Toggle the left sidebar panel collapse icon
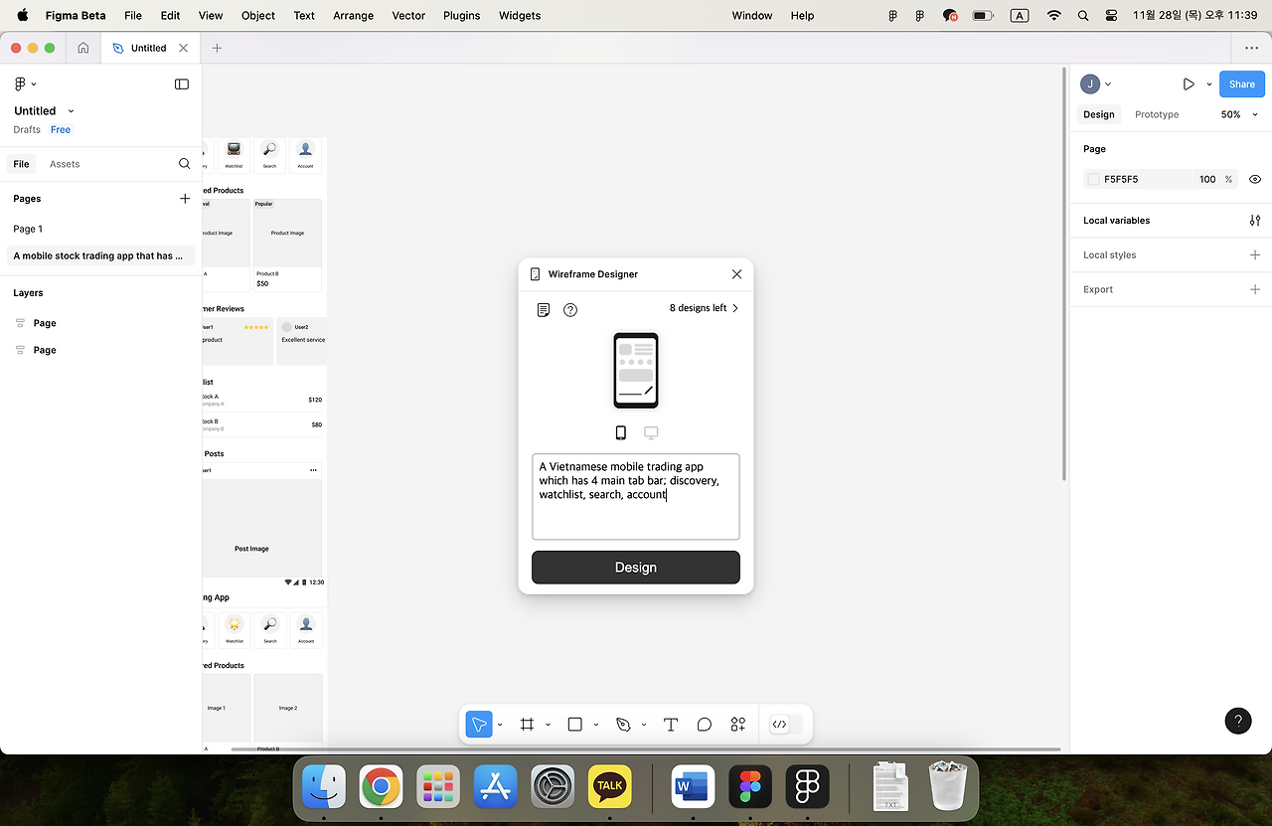This screenshot has height=826, width=1272. click(x=182, y=84)
